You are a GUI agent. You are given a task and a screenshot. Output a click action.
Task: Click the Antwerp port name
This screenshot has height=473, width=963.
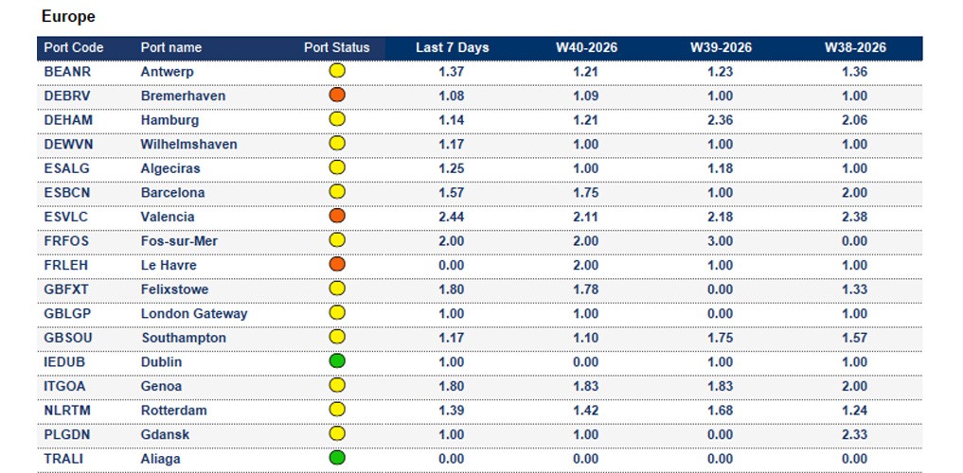167,72
